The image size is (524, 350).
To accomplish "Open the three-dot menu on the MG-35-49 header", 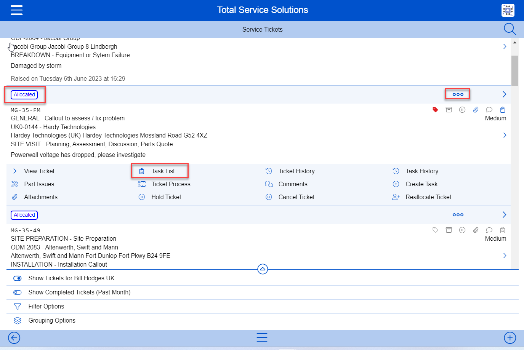I will pos(458,215).
